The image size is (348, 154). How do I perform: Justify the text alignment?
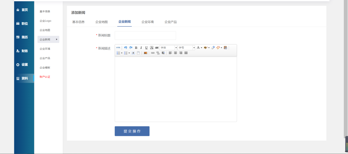186,53
